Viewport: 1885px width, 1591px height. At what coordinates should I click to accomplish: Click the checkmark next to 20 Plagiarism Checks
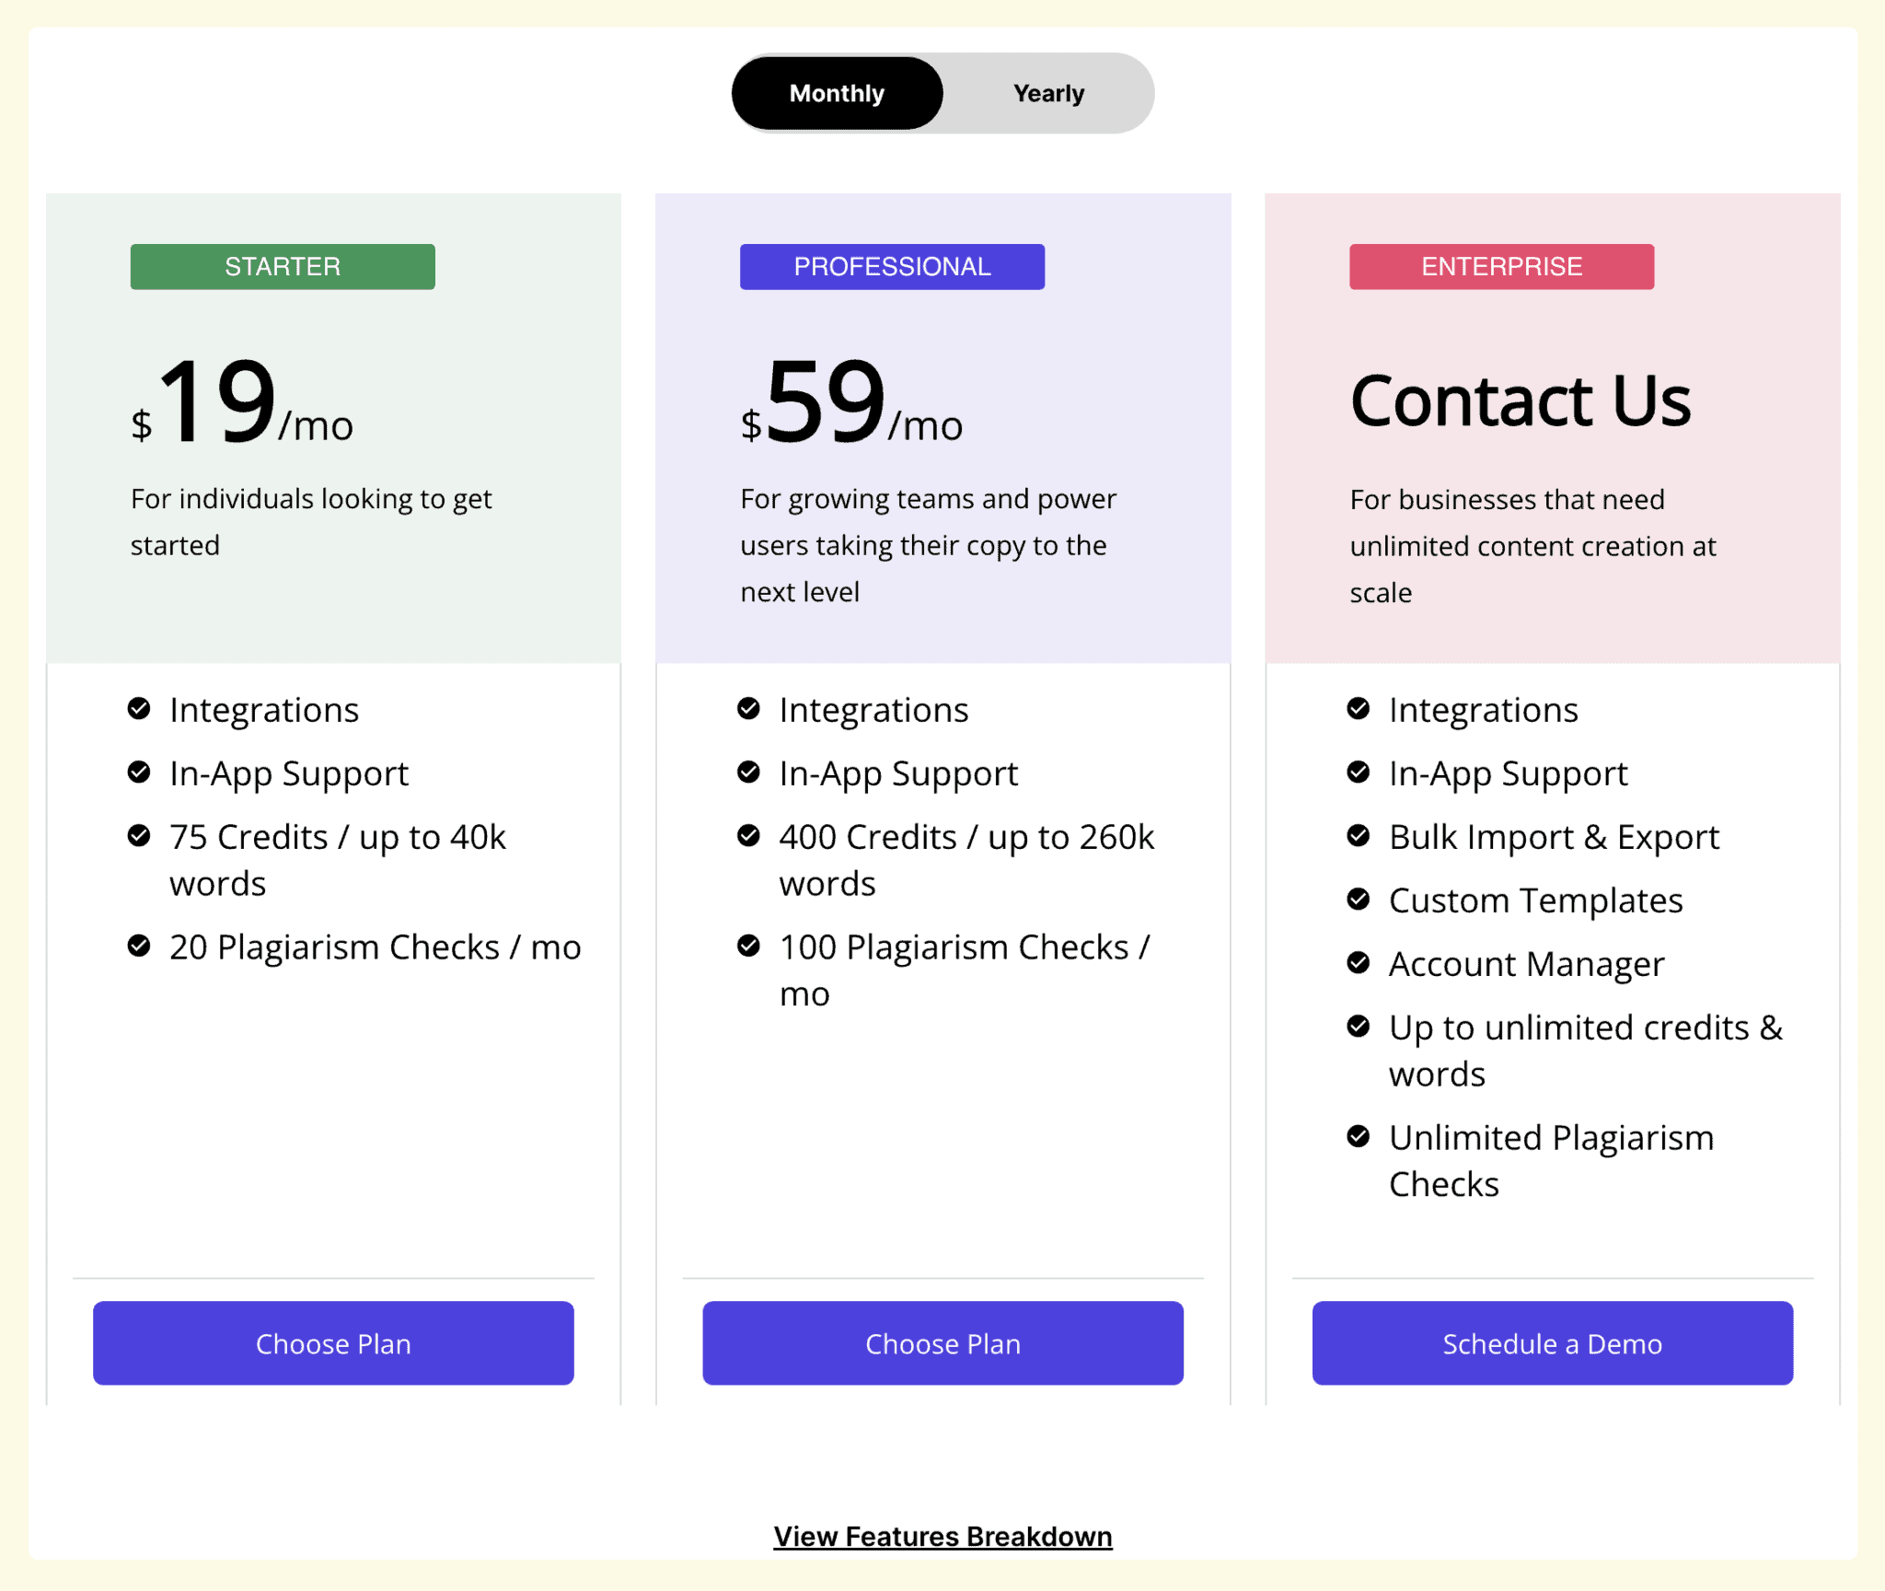(x=138, y=946)
